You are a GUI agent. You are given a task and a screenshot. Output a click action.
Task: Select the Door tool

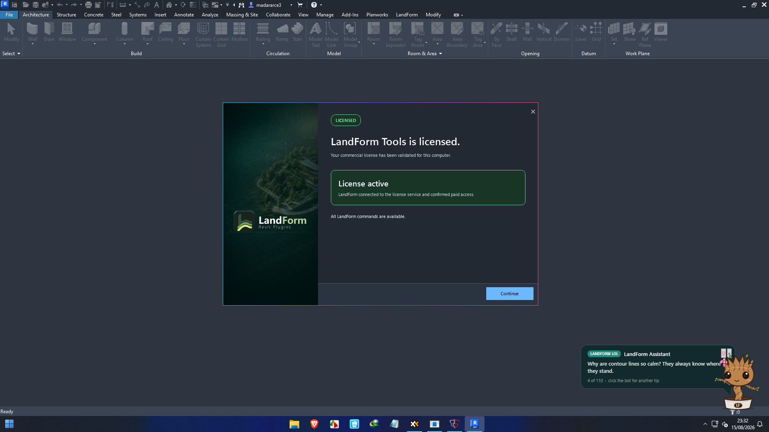pyautogui.click(x=49, y=32)
